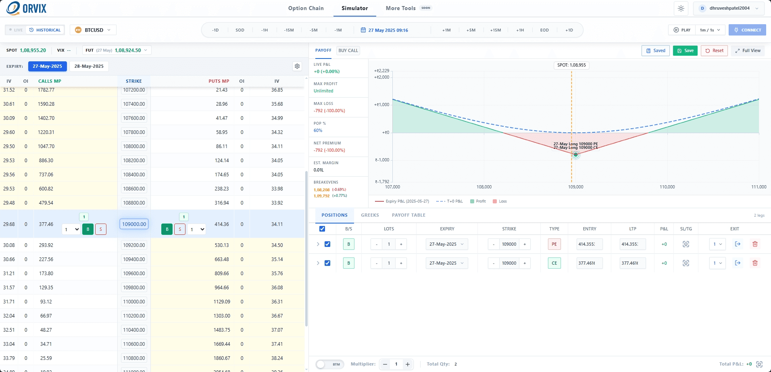
Task: Expand the PE position row chevron
Action: 318,244
